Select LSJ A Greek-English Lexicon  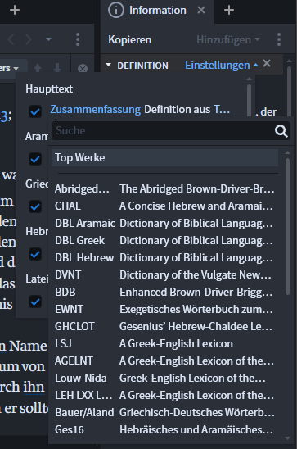[x=164, y=343]
